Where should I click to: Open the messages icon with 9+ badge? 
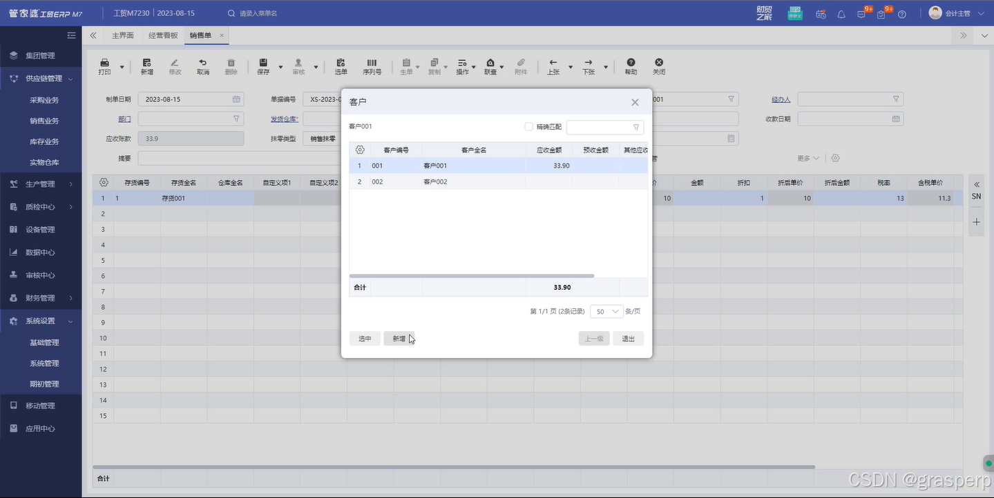tap(862, 14)
